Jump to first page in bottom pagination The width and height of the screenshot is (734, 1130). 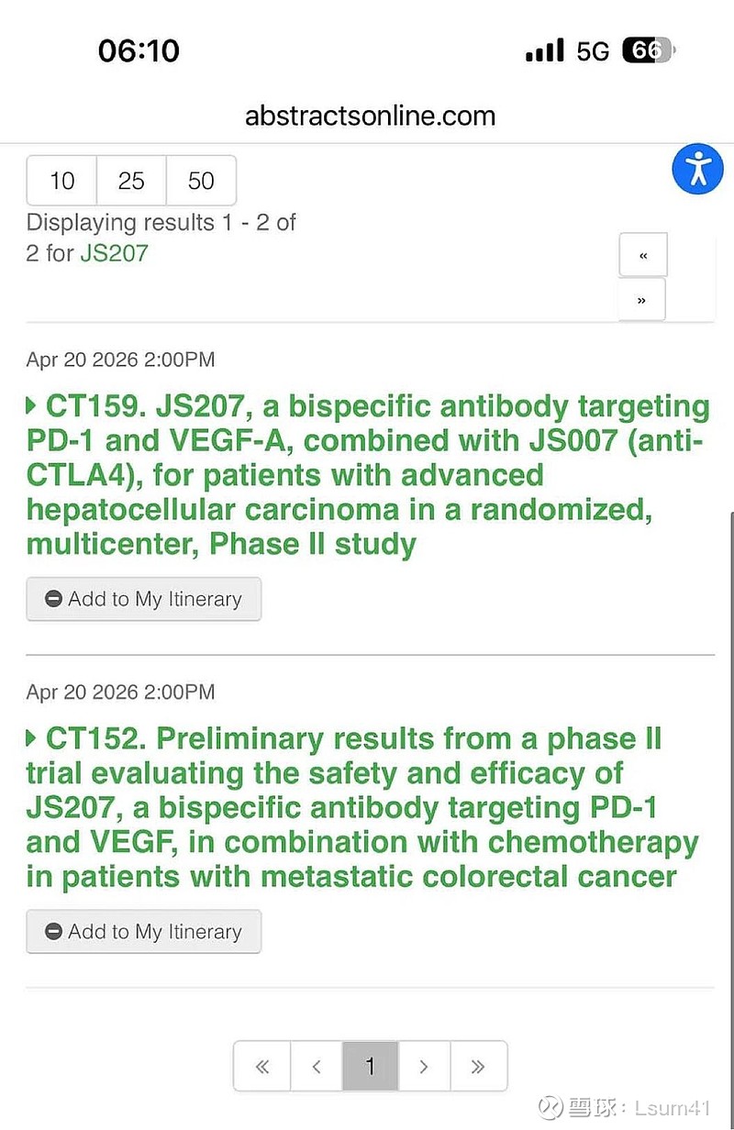(262, 1066)
